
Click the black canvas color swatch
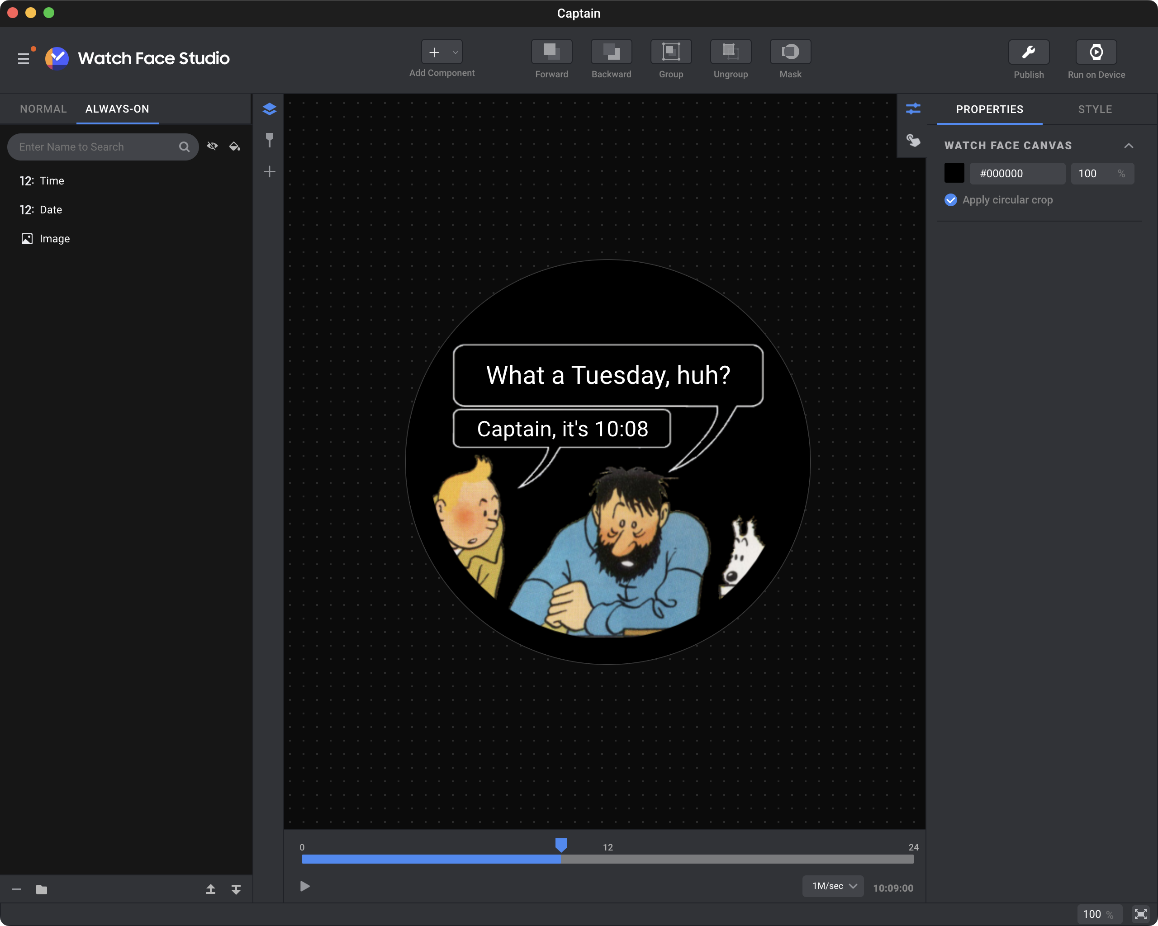[x=954, y=173]
